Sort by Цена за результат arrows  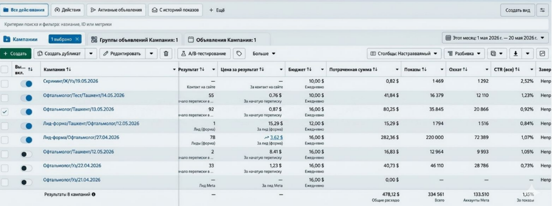point(262,70)
